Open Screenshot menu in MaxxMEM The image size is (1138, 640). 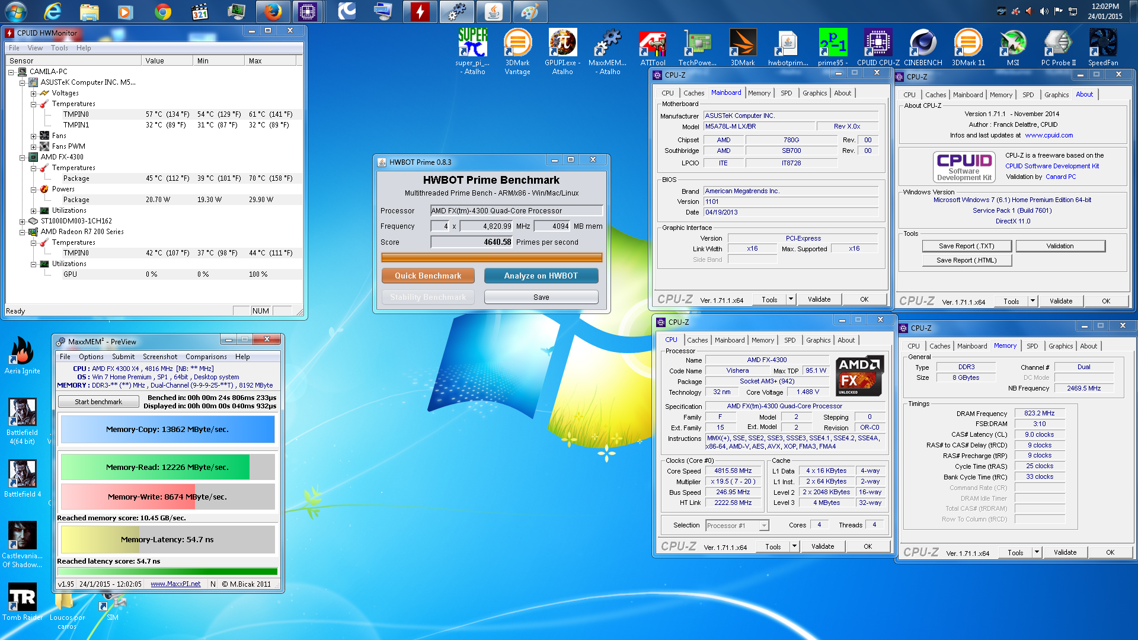pos(160,357)
